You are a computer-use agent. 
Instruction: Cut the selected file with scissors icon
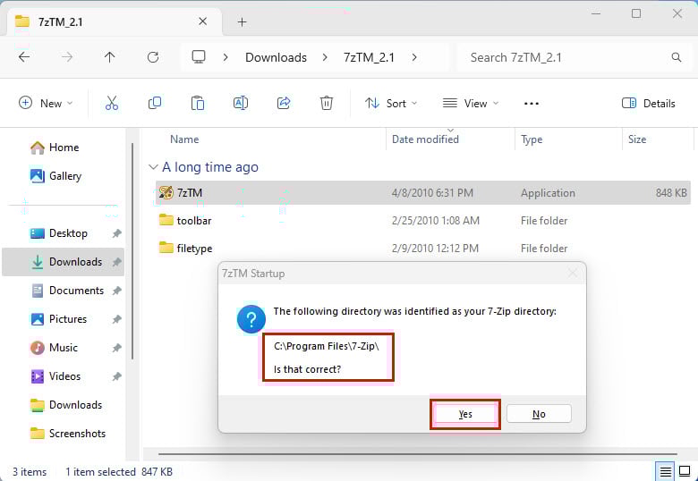coord(112,103)
